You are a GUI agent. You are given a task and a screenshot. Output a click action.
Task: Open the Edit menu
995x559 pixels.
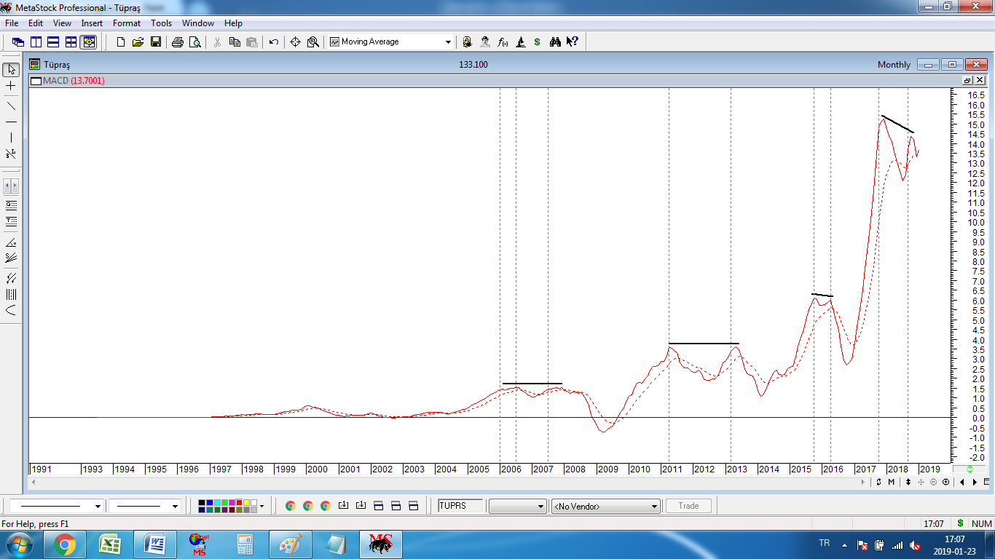click(36, 23)
